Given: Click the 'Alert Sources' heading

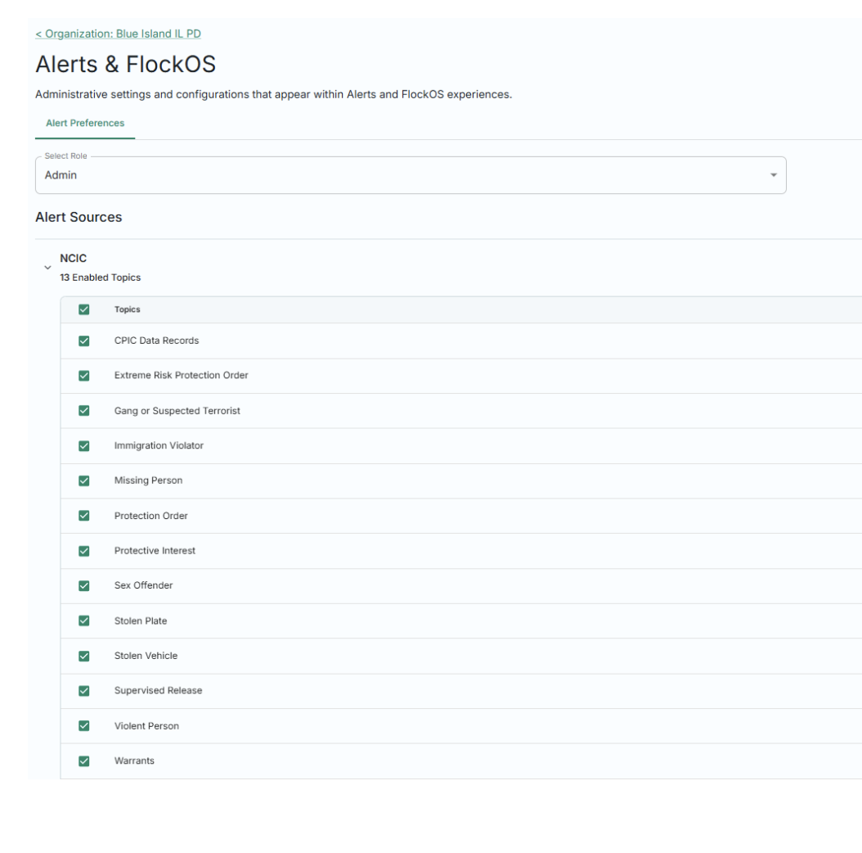Looking at the screenshot, I should [79, 218].
